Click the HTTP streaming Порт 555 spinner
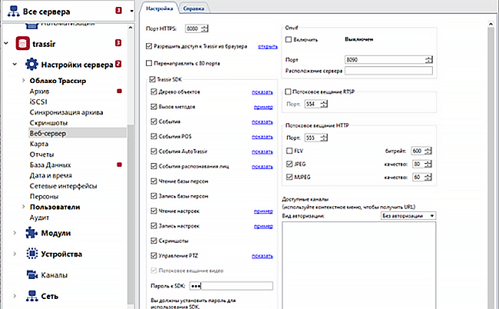The height and width of the screenshot is (309, 499). (x=324, y=138)
